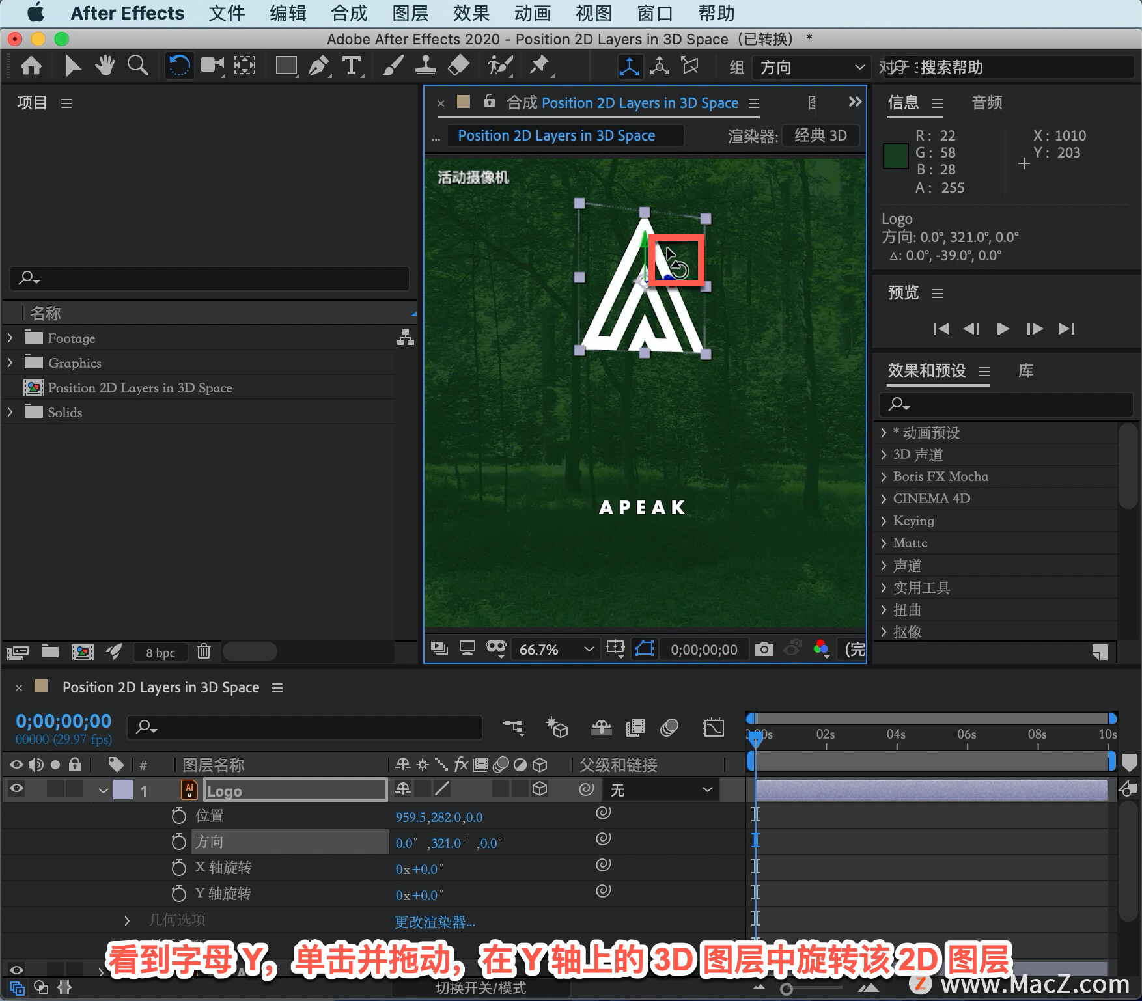Toggle Draft 3D icon in timeline
This screenshot has width=1142, height=1001.
tap(557, 727)
